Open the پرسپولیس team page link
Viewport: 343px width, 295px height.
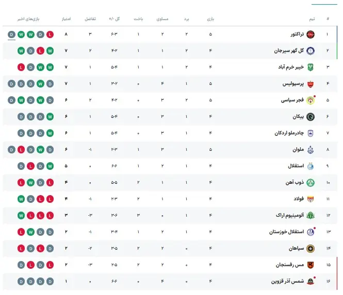point(293,84)
